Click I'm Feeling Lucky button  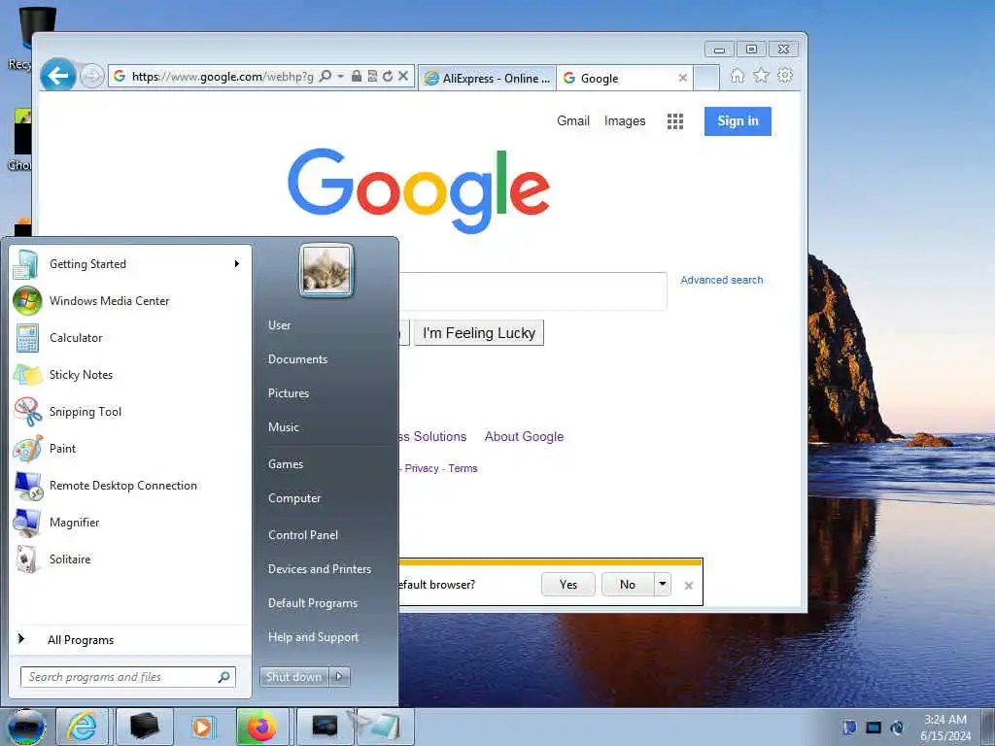pos(479,333)
